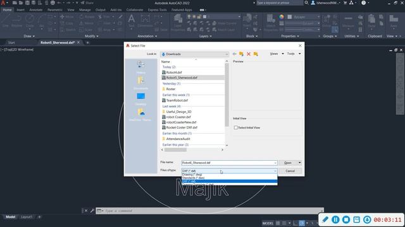Select the Polyline tool in the ribbon
The width and height of the screenshot is (405, 227).
tap(17, 20)
